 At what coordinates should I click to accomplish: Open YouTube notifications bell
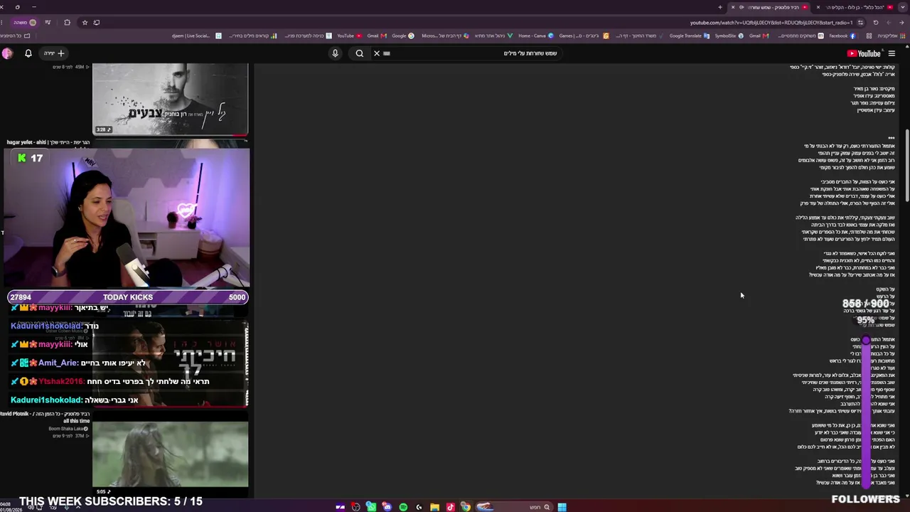pyautogui.click(x=28, y=53)
